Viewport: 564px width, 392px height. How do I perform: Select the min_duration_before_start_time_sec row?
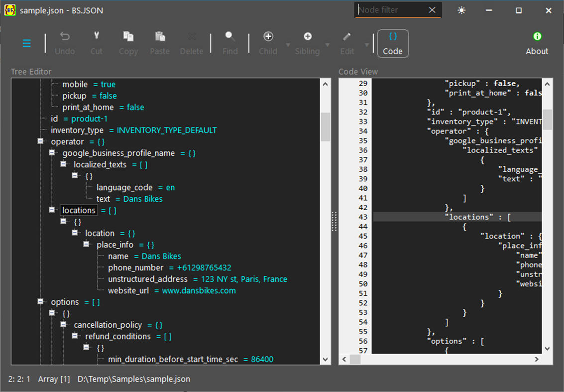click(x=191, y=359)
